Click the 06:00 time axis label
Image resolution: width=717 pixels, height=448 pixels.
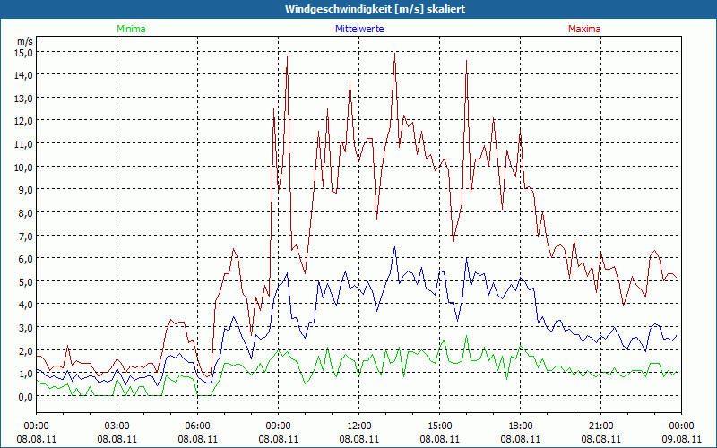click(x=197, y=426)
